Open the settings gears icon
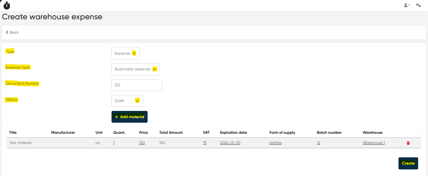The image size is (428, 176). pyautogui.click(x=418, y=5)
